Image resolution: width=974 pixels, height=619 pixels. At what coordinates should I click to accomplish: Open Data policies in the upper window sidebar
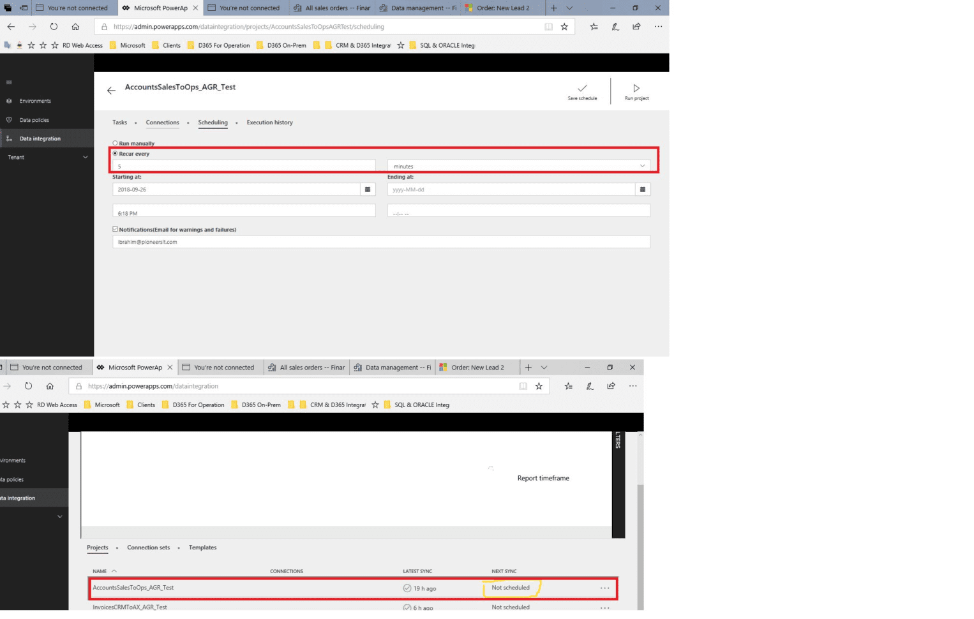(x=34, y=120)
